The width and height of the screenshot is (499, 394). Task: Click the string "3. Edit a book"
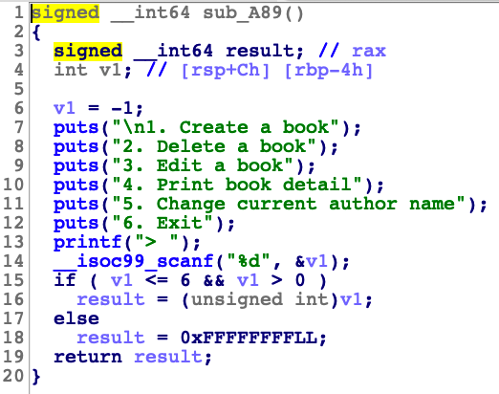(x=203, y=165)
